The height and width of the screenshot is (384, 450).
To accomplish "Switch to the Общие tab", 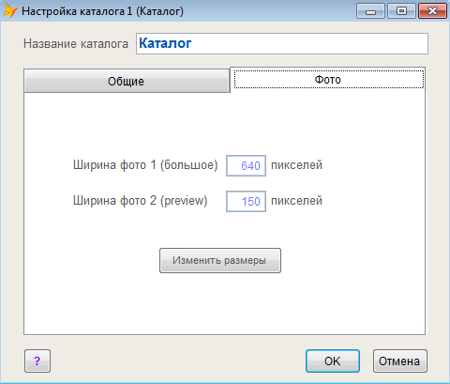I will 127,81.
